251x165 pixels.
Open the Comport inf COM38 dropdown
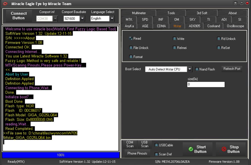click(55, 18)
